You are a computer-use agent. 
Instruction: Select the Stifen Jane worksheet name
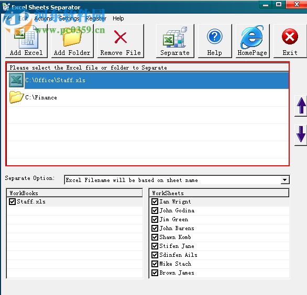[x=177, y=246]
